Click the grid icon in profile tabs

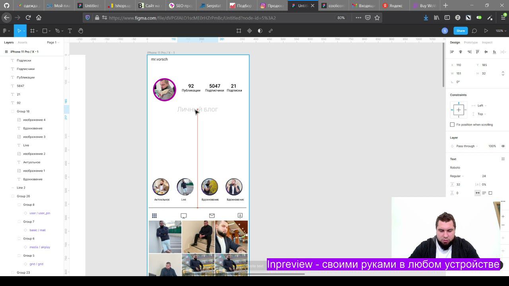pos(154,216)
